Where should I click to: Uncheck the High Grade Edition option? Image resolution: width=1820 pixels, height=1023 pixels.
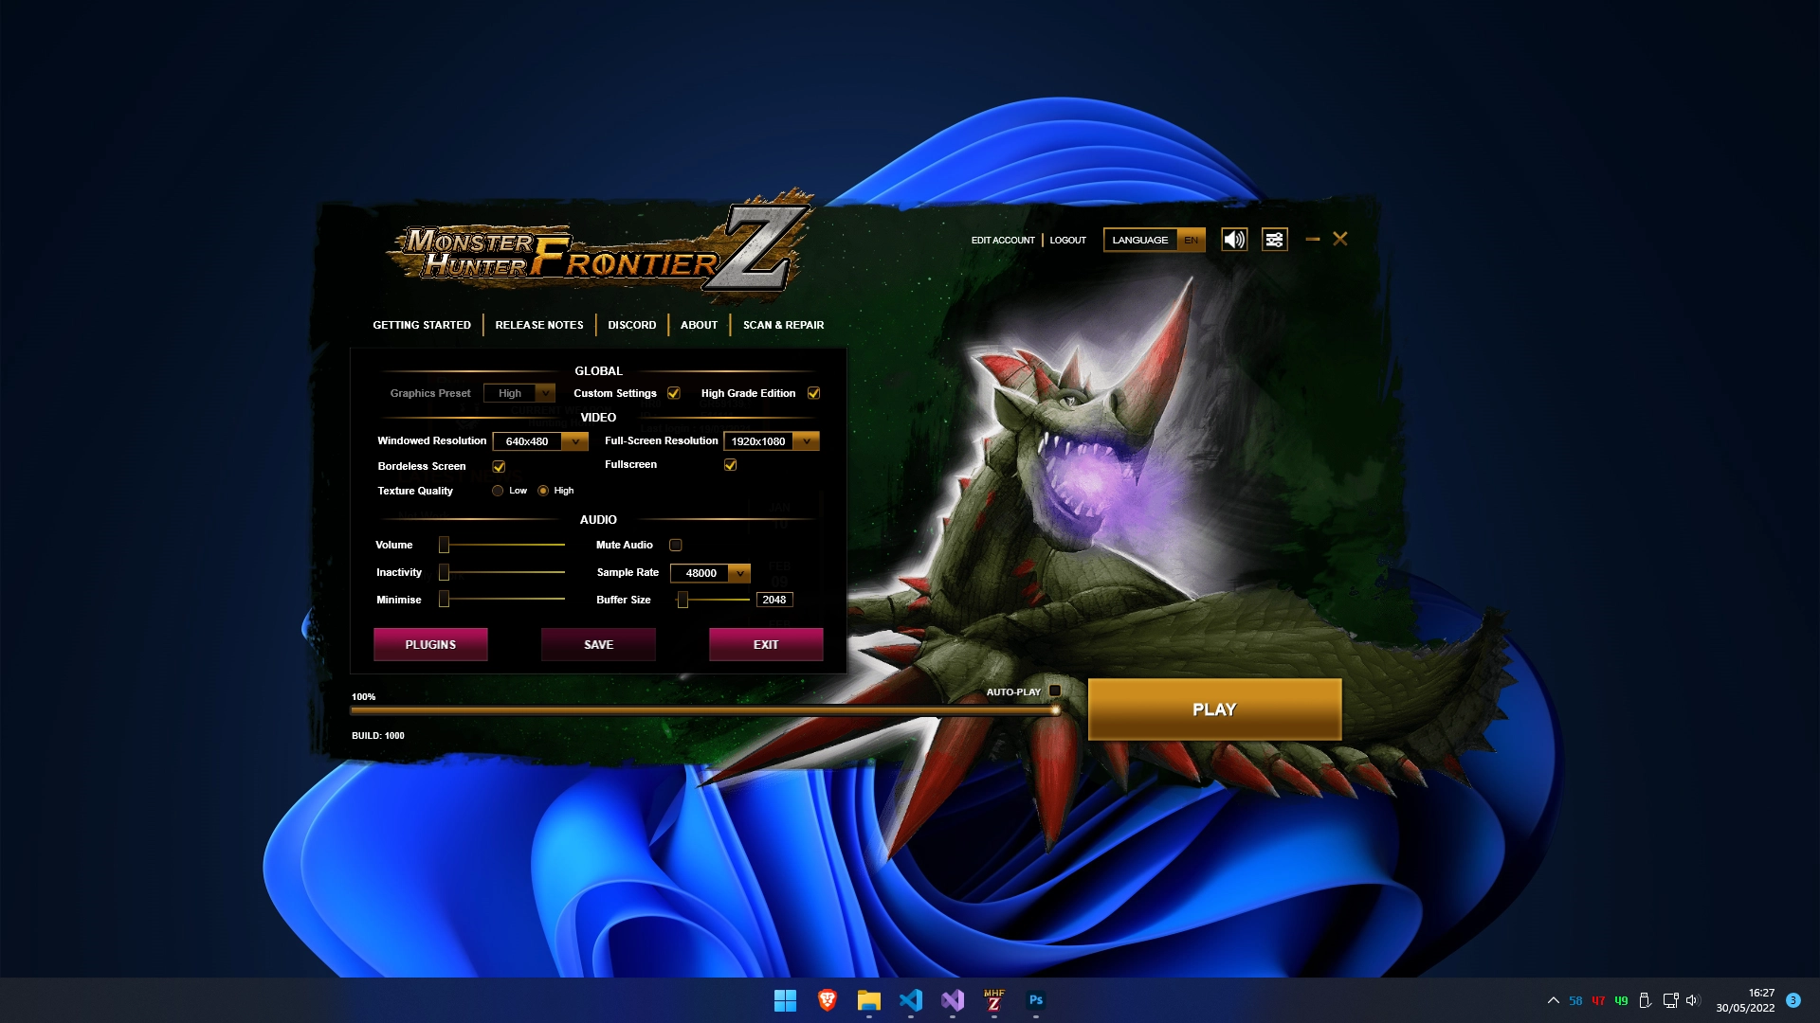pos(813,393)
